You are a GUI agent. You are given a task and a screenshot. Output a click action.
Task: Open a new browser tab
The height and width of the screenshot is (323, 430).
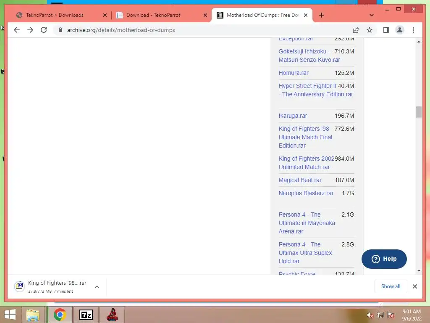(x=322, y=15)
